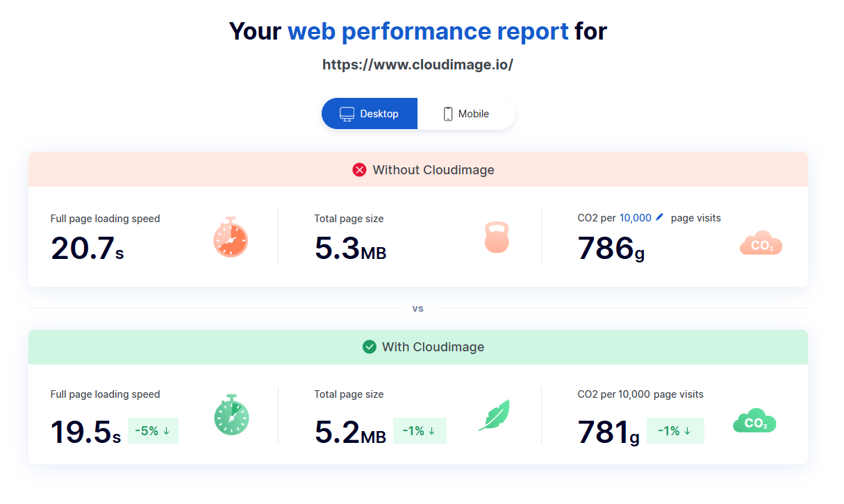Viewport: 844px width, 504px height.
Task: Click the pink CO2 cloud icon
Action: click(761, 244)
